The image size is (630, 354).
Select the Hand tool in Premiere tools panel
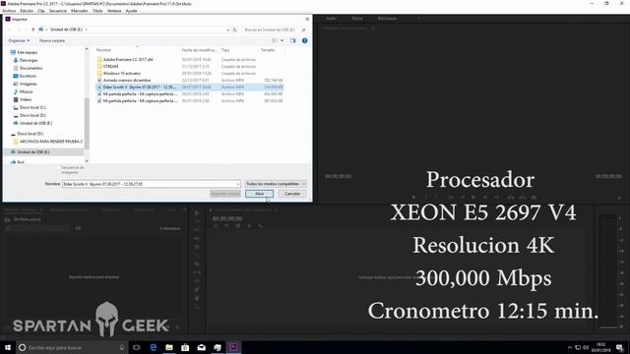click(197, 298)
